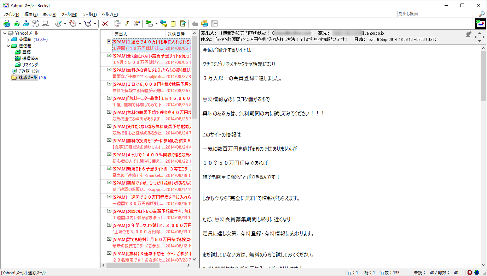The width and height of the screenshot is (487, 276).
Task: Open the ファイル(F) menu
Action: 11,14
